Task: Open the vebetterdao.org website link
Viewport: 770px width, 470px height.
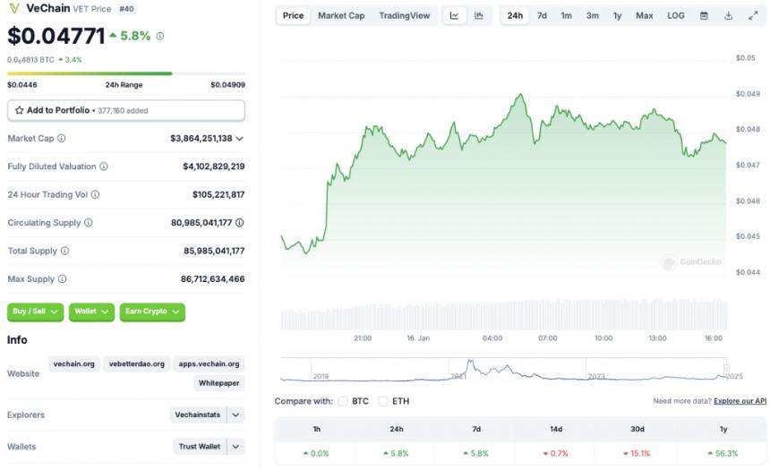Action: click(x=136, y=364)
